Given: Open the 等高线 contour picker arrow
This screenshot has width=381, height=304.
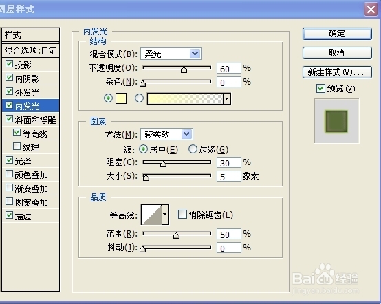Looking at the screenshot, I should click(x=165, y=215).
